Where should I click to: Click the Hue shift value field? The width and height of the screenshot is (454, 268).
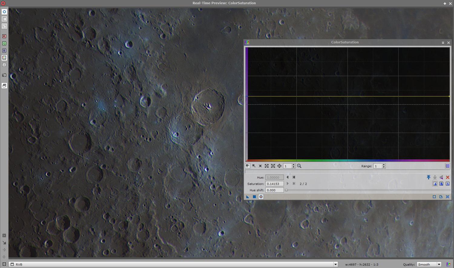click(x=275, y=190)
